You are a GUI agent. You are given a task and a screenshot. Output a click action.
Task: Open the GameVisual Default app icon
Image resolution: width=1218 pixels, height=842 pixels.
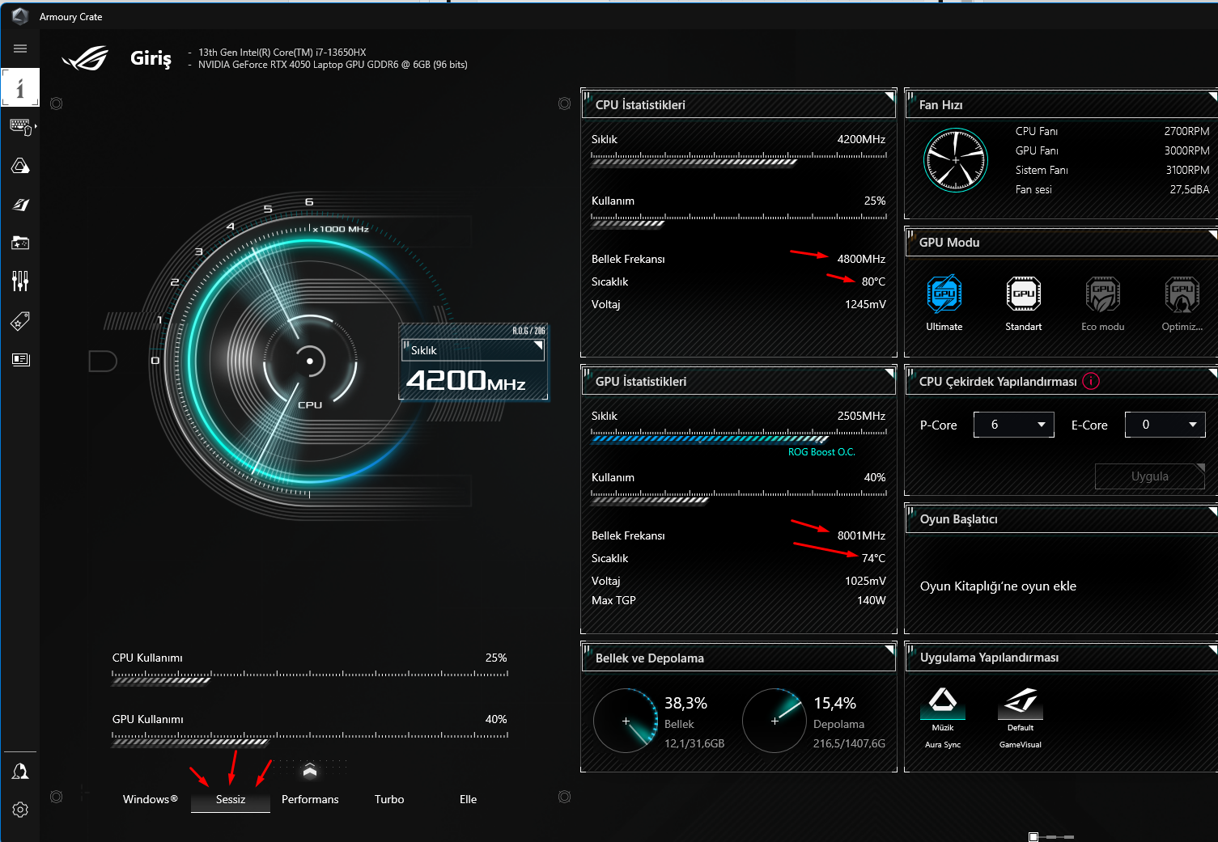tap(1021, 702)
